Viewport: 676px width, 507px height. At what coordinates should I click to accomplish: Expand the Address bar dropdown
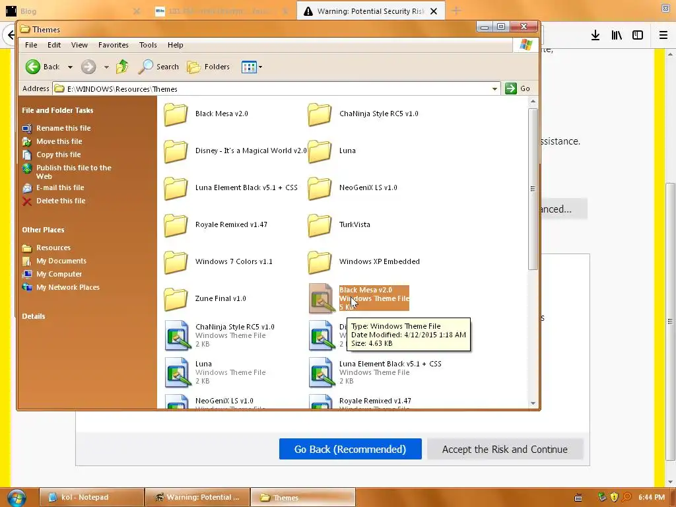click(x=494, y=89)
